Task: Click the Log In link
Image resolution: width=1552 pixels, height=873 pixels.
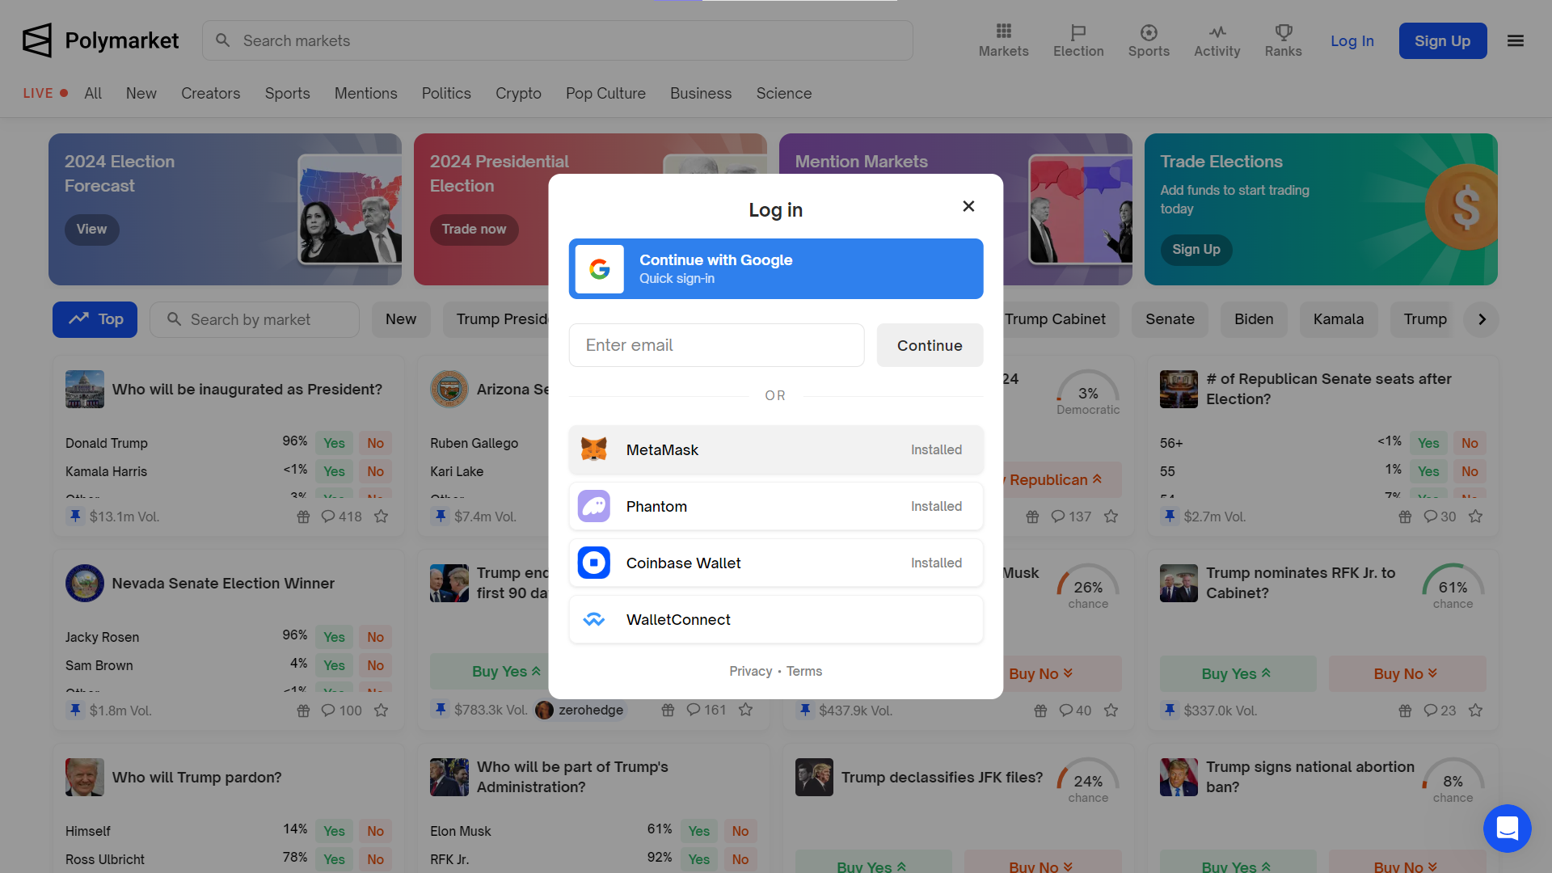Action: tap(1352, 40)
